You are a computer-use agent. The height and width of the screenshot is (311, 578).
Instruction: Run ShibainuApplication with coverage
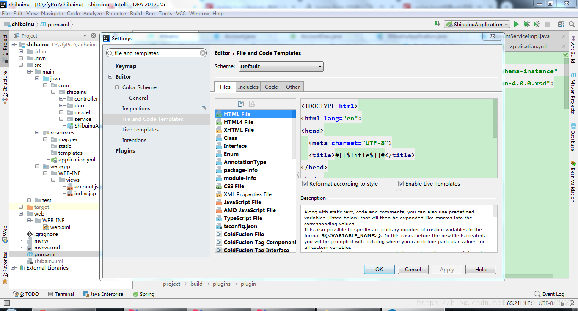click(537, 25)
